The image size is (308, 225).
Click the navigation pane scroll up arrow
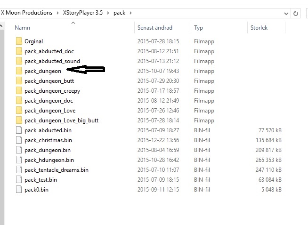pos(1,26)
